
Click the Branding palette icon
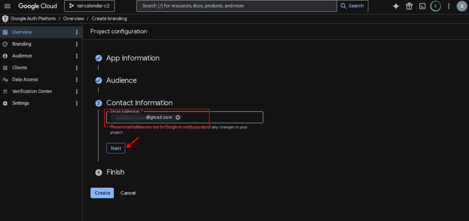coord(5,44)
